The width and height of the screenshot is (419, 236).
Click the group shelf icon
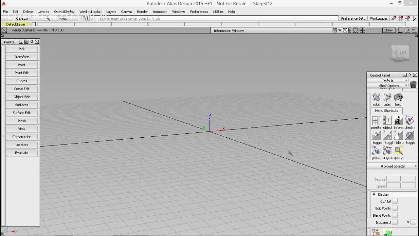pyautogui.click(x=376, y=150)
